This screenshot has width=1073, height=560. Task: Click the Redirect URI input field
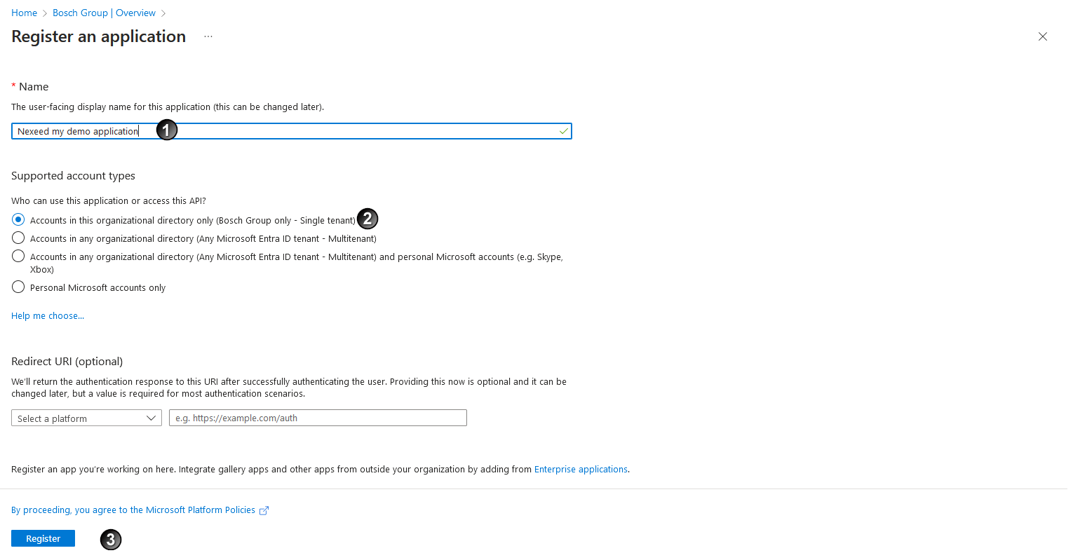pos(317,418)
